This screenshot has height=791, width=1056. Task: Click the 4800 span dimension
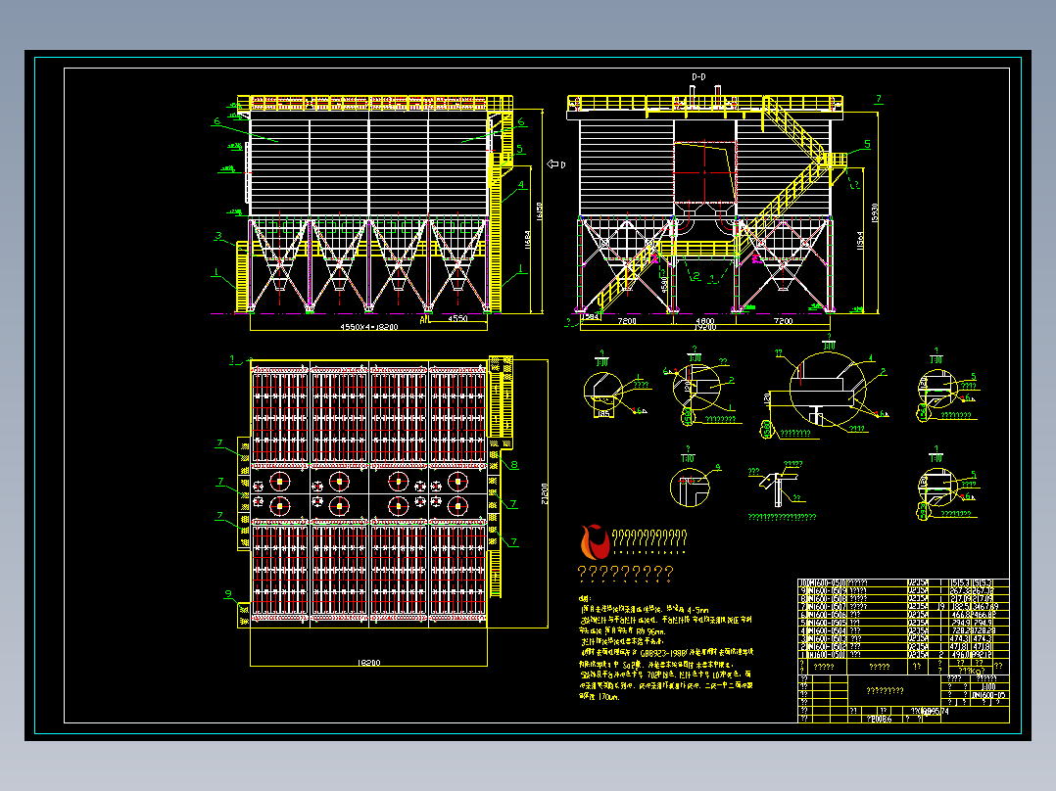[x=704, y=321]
